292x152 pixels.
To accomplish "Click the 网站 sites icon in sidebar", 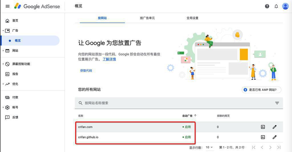I will [7, 51].
